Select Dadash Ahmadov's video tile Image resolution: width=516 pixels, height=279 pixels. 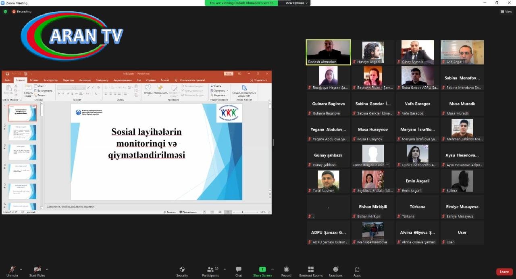[328, 52]
